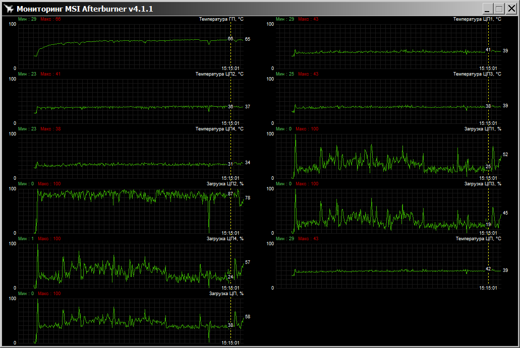Screen dimensions: 520x348
Task: Click the 'Макс : 66' label above GPU temperature
Action: [50, 19]
